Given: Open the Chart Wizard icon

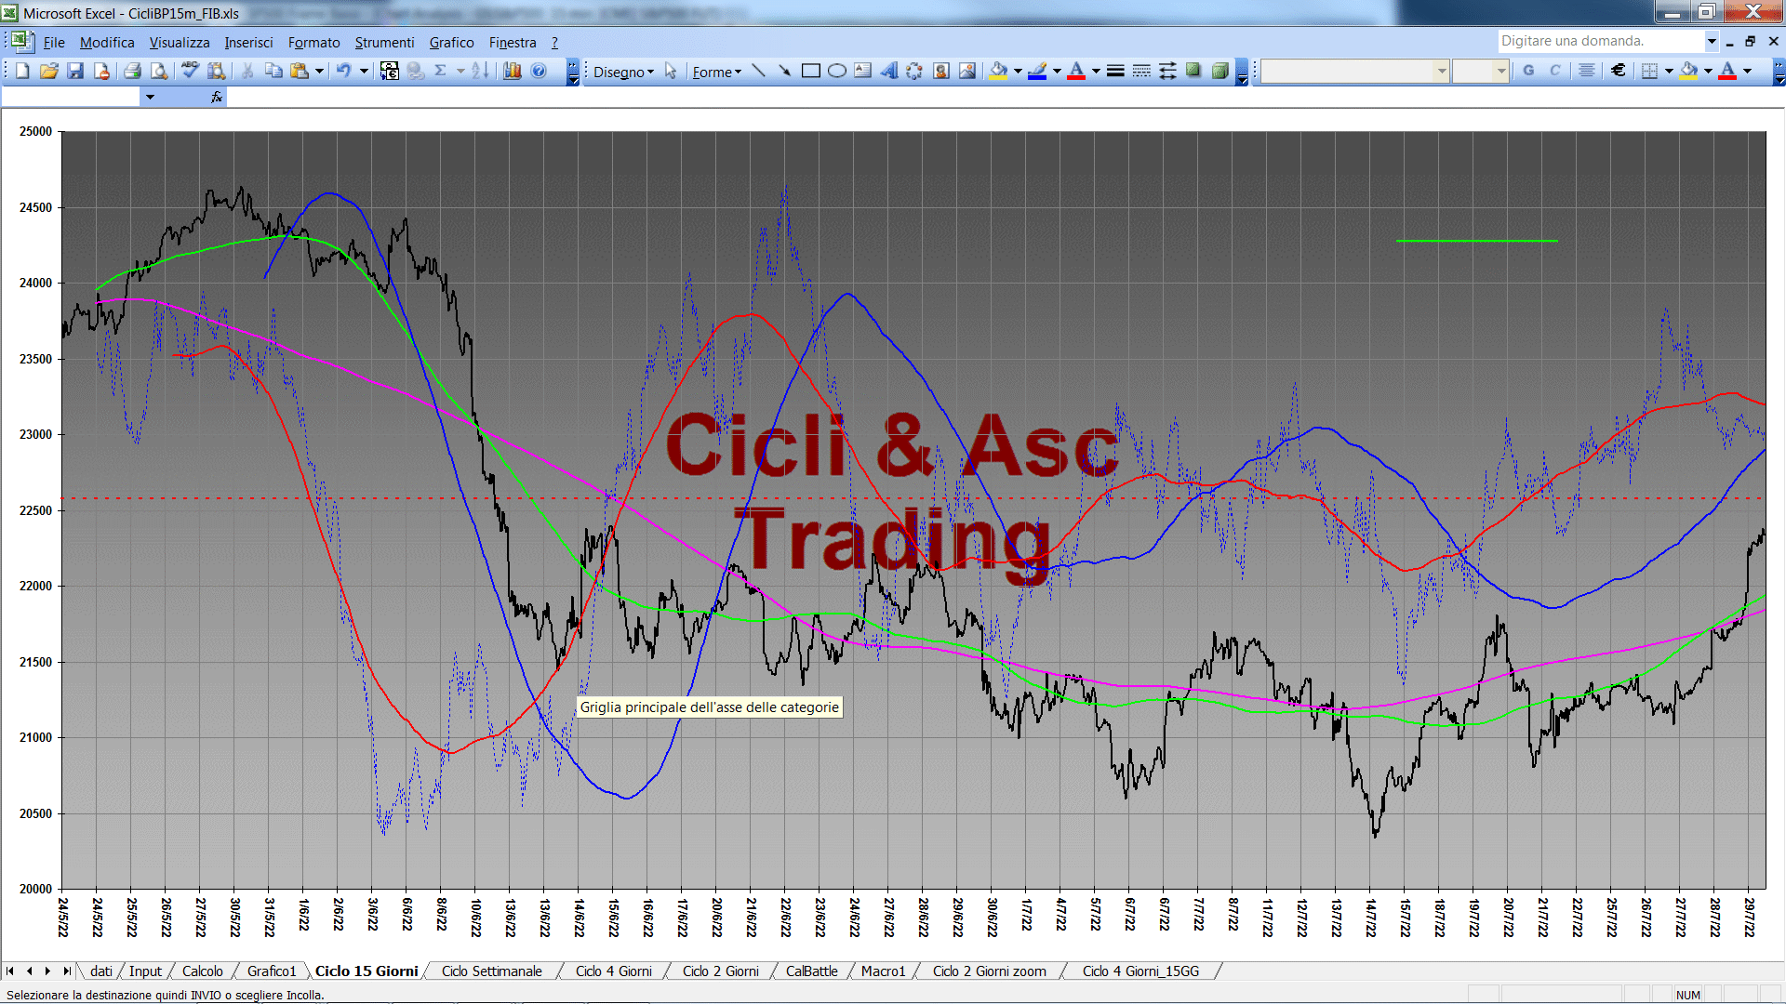Looking at the screenshot, I should pyautogui.click(x=513, y=71).
